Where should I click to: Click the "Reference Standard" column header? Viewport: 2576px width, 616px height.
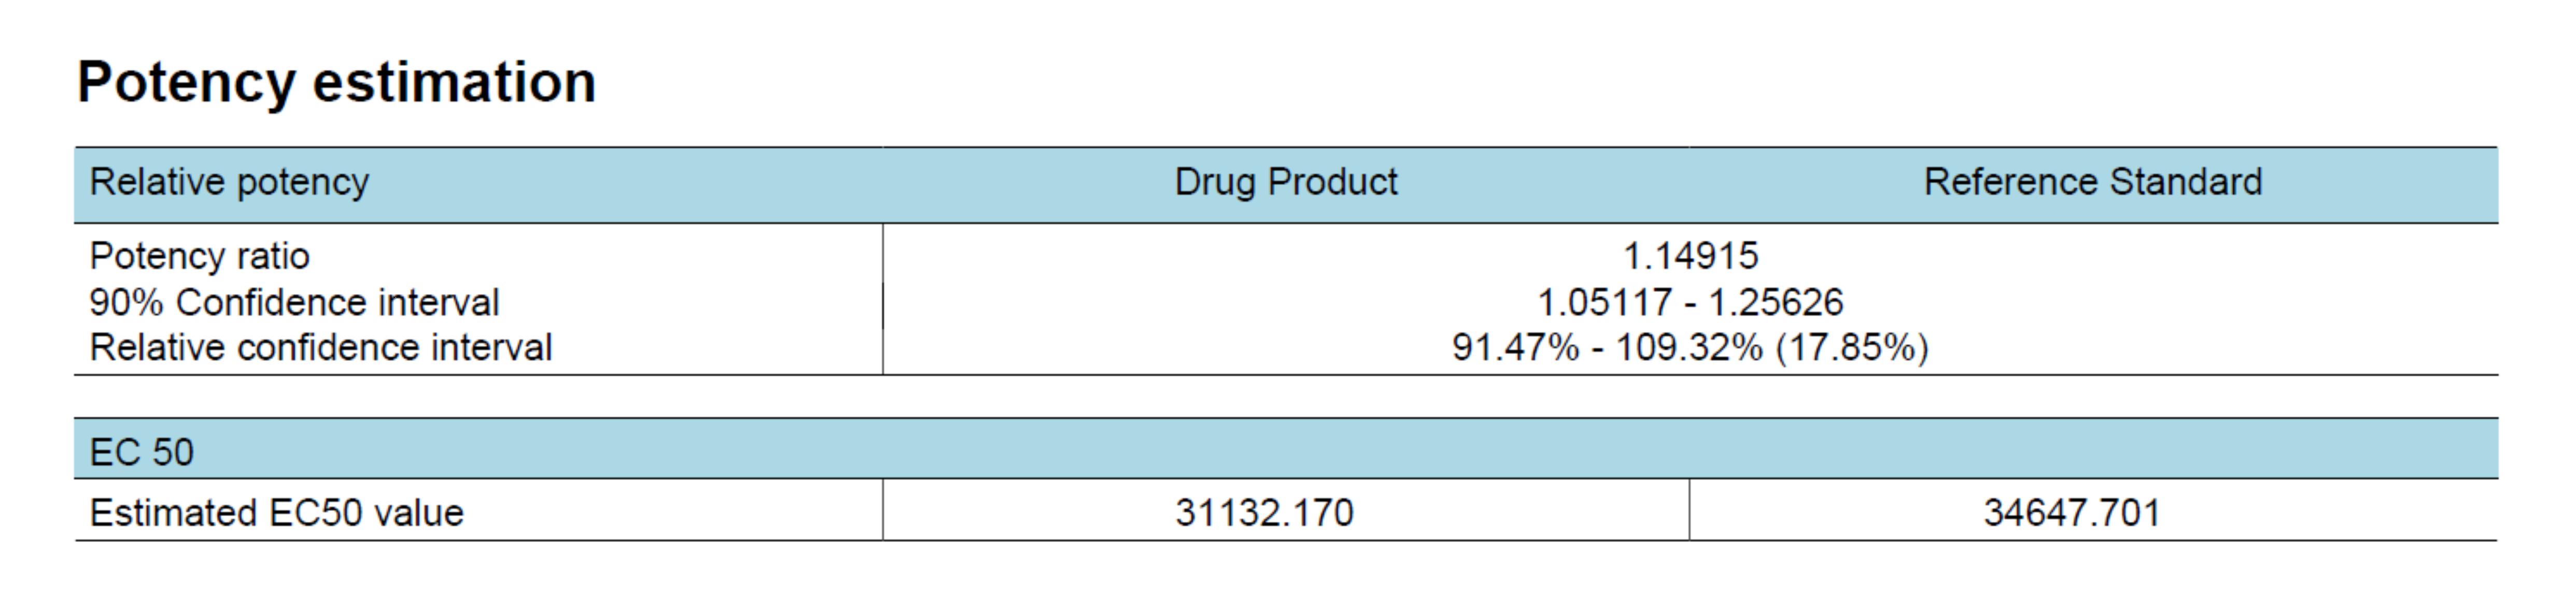point(2092,182)
